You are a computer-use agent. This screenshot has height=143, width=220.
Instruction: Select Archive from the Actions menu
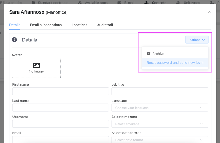click(x=158, y=54)
